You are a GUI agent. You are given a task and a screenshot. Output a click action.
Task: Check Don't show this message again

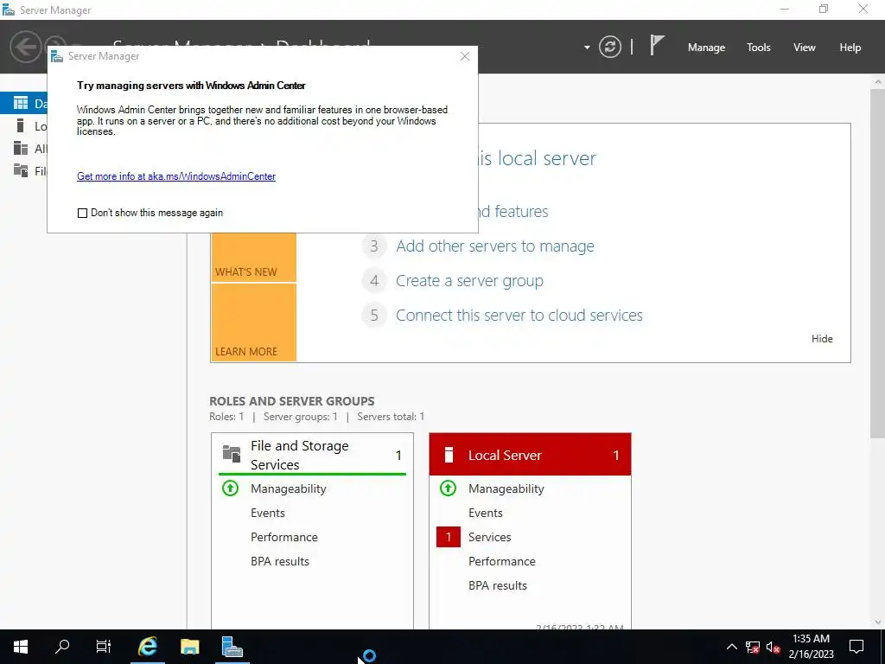coord(82,213)
